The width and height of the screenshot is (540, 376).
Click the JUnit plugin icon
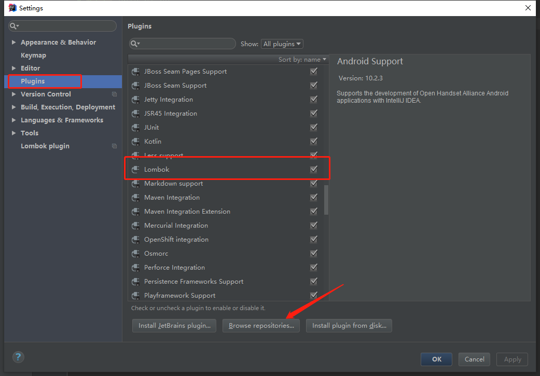136,128
